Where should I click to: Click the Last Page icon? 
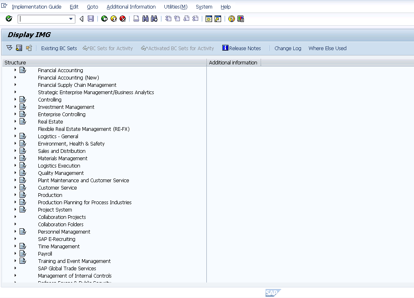click(x=195, y=19)
